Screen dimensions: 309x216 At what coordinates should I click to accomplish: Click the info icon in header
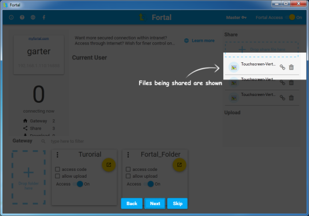tap(11, 17)
